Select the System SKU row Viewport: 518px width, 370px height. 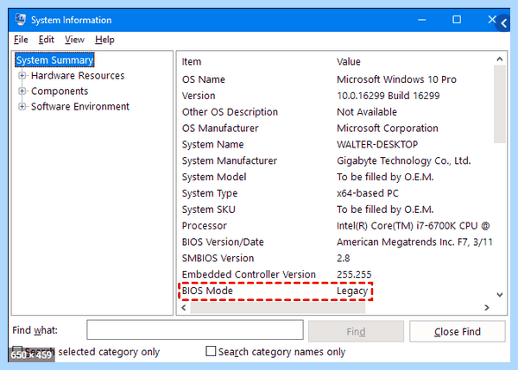tap(335, 210)
